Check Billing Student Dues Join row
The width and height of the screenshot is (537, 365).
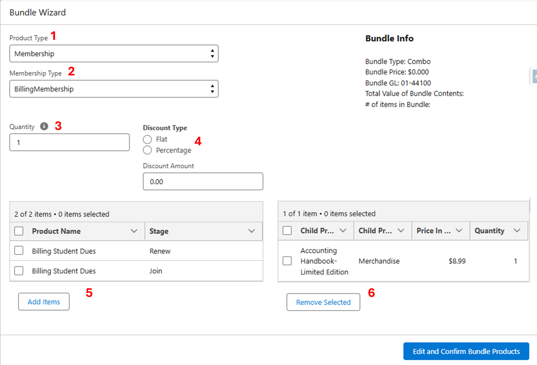(x=19, y=271)
